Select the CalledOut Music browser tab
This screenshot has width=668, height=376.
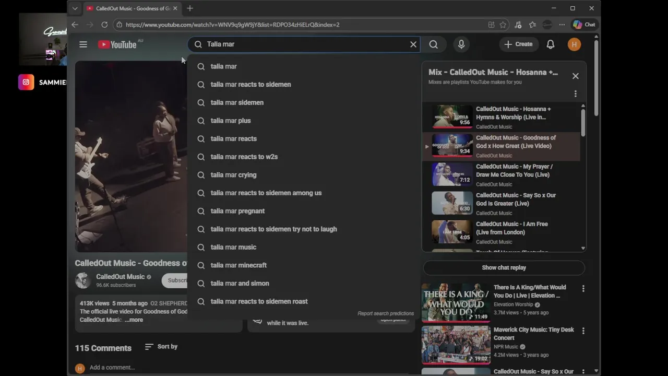point(132,8)
